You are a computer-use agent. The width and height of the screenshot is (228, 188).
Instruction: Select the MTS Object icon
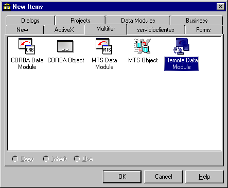coord(143,46)
